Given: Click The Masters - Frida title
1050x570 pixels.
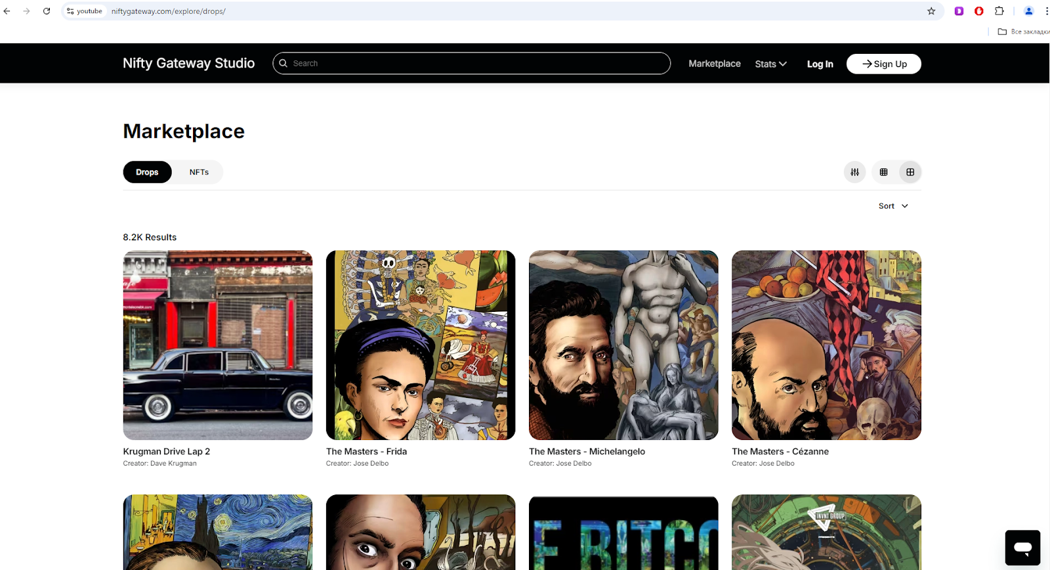Looking at the screenshot, I should [366, 452].
